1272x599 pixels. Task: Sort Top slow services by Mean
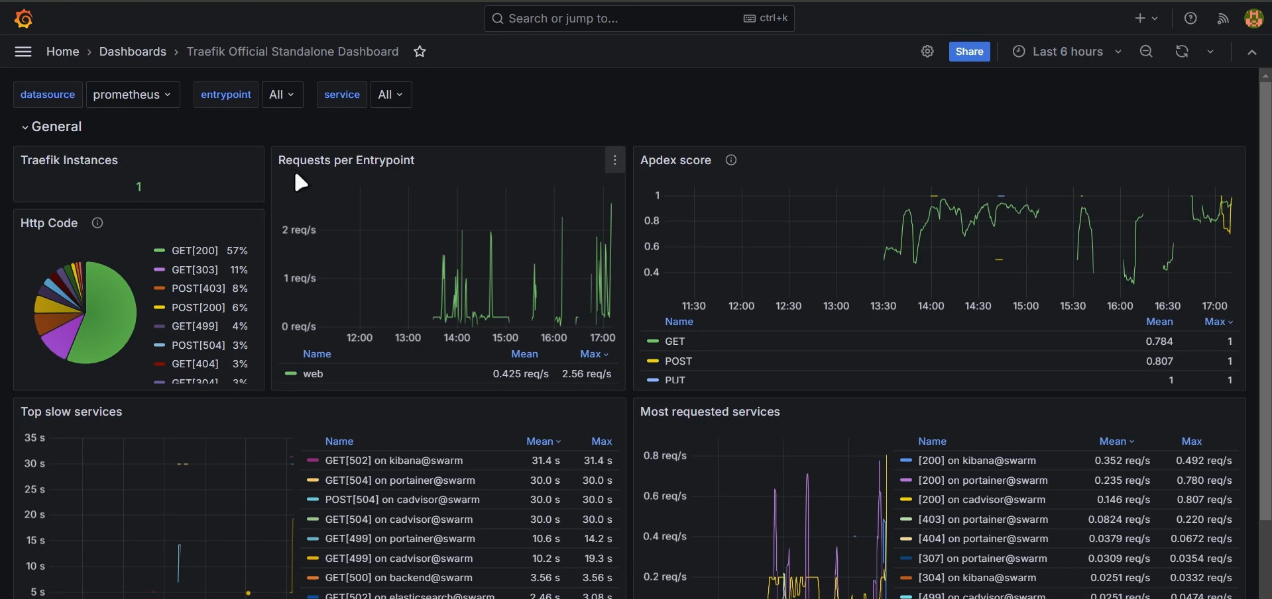click(x=544, y=441)
